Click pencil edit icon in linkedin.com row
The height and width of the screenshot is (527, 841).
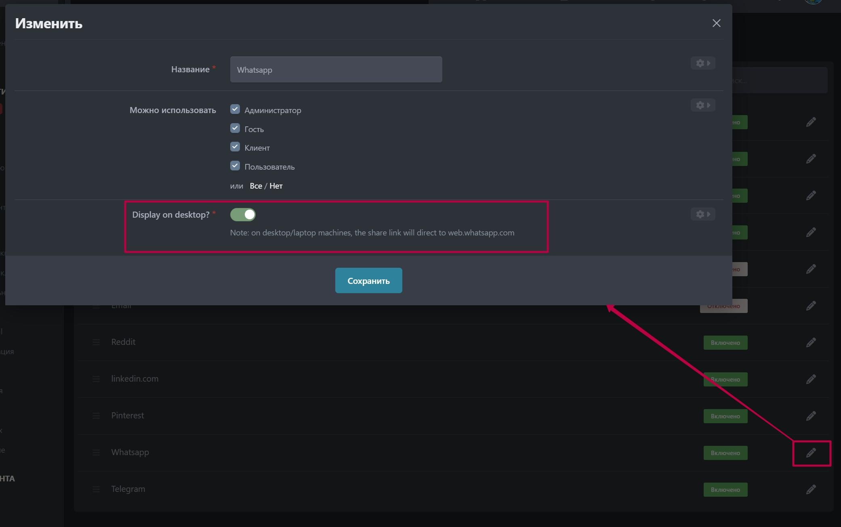point(811,379)
